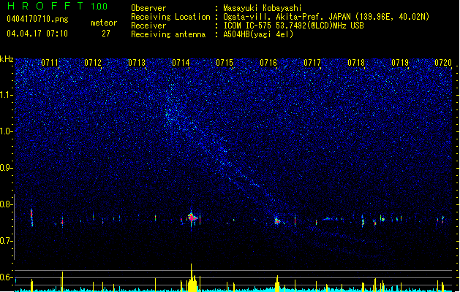The image size is (460, 292).
Task: Click the 0713 time marker
Action: click(137, 63)
